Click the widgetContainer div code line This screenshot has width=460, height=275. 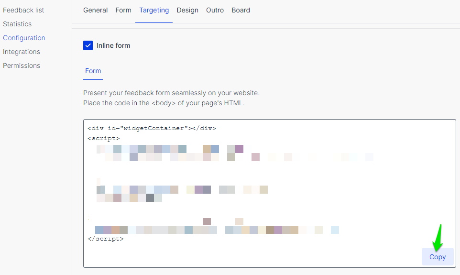tap(152, 128)
